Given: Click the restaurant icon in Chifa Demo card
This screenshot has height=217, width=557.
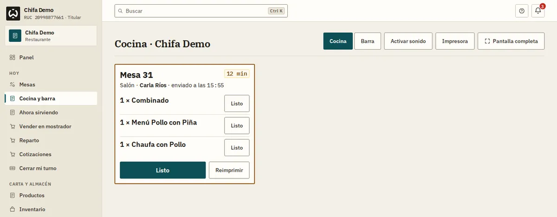Looking at the screenshot, I should tap(15, 36).
